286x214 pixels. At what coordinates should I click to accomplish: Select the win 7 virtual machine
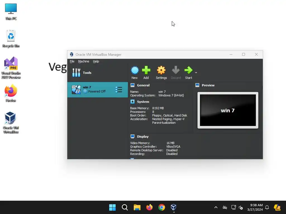[97, 89]
